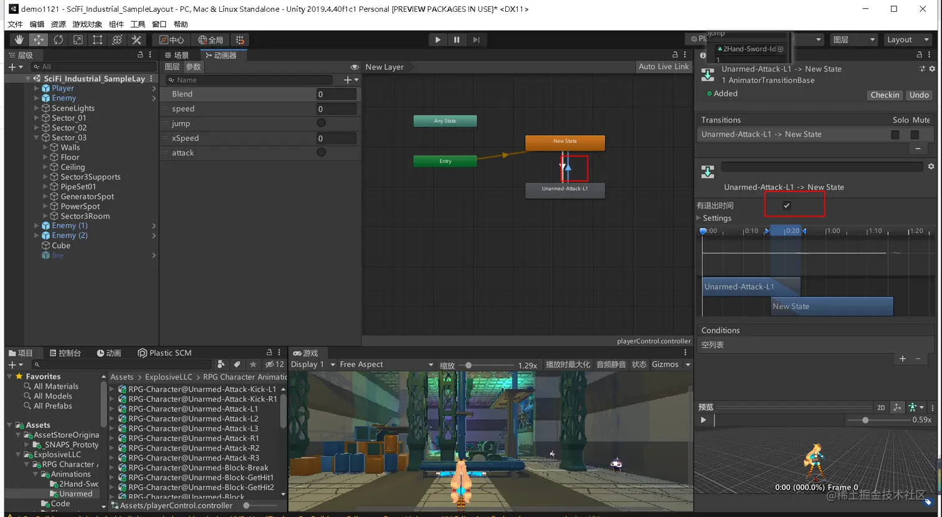Select the Hand tool in toolbar
The height and width of the screenshot is (517, 942).
click(19, 40)
